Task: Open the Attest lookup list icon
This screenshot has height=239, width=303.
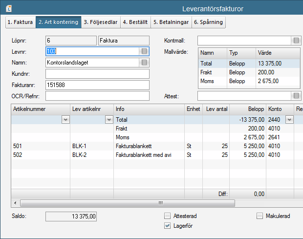Action: click(296, 96)
